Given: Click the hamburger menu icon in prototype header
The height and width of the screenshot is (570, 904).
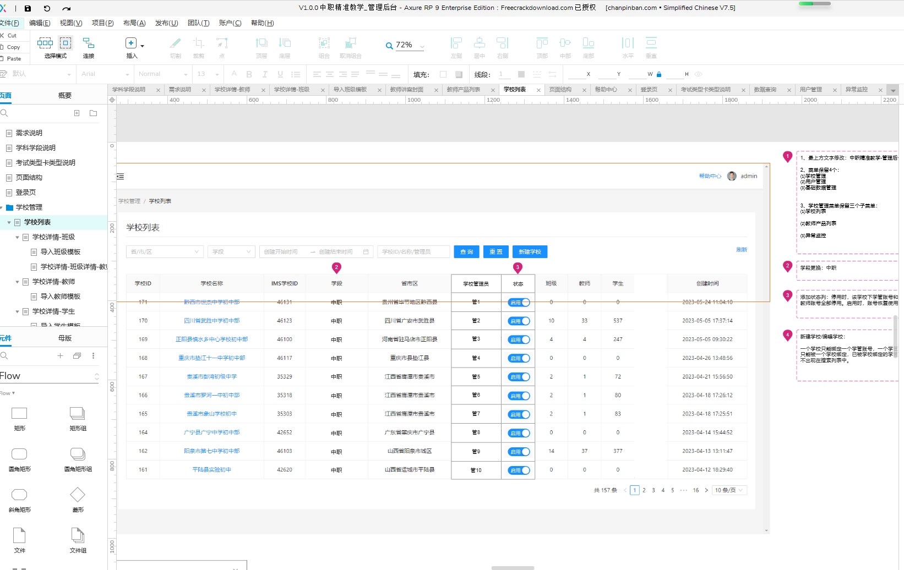Looking at the screenshot, I should (121, 177).
